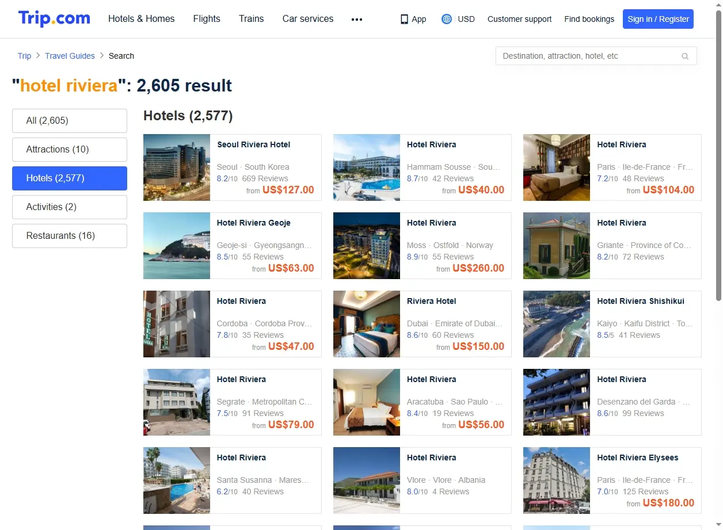Open Aracatuba Hotel Riviera photo
This screenshot has height=530, width=723.
point(367,402)
